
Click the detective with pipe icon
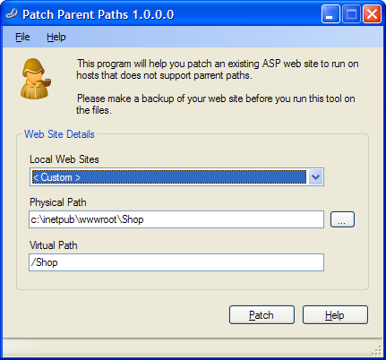point(36,79)
